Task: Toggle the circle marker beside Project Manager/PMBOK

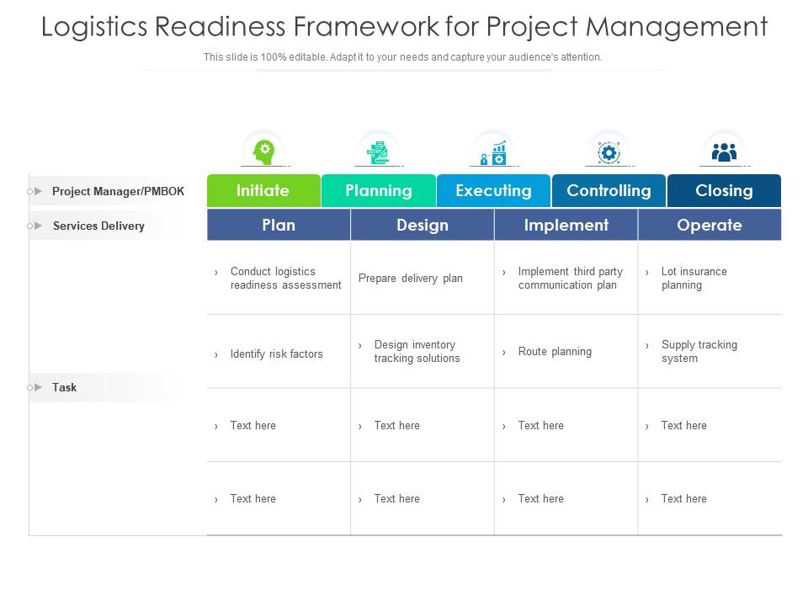Action: pos(30,190)
